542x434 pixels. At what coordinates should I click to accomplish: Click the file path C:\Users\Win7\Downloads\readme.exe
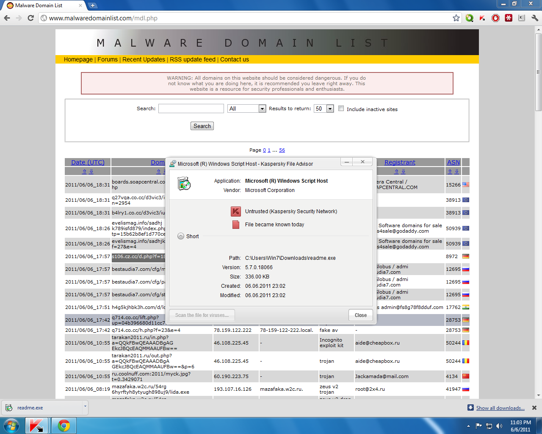point(290,258)
